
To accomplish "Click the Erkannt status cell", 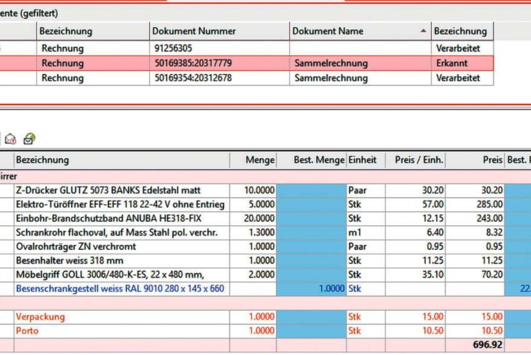I will tap(463, 63).
